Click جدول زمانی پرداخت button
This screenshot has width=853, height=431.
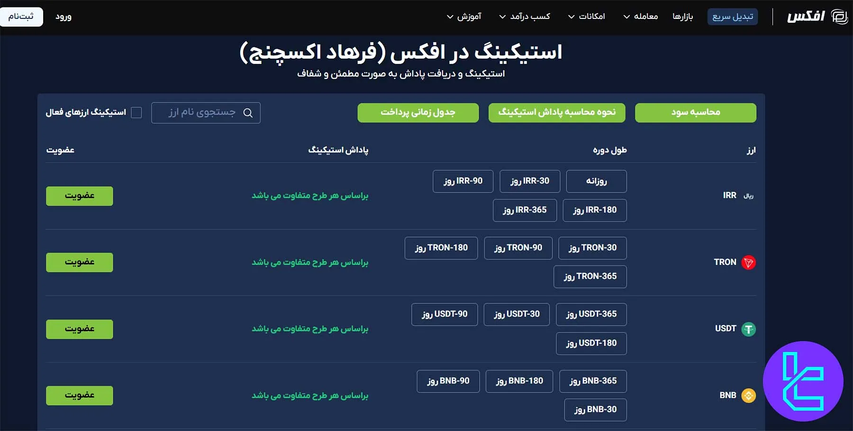point(418,113)
